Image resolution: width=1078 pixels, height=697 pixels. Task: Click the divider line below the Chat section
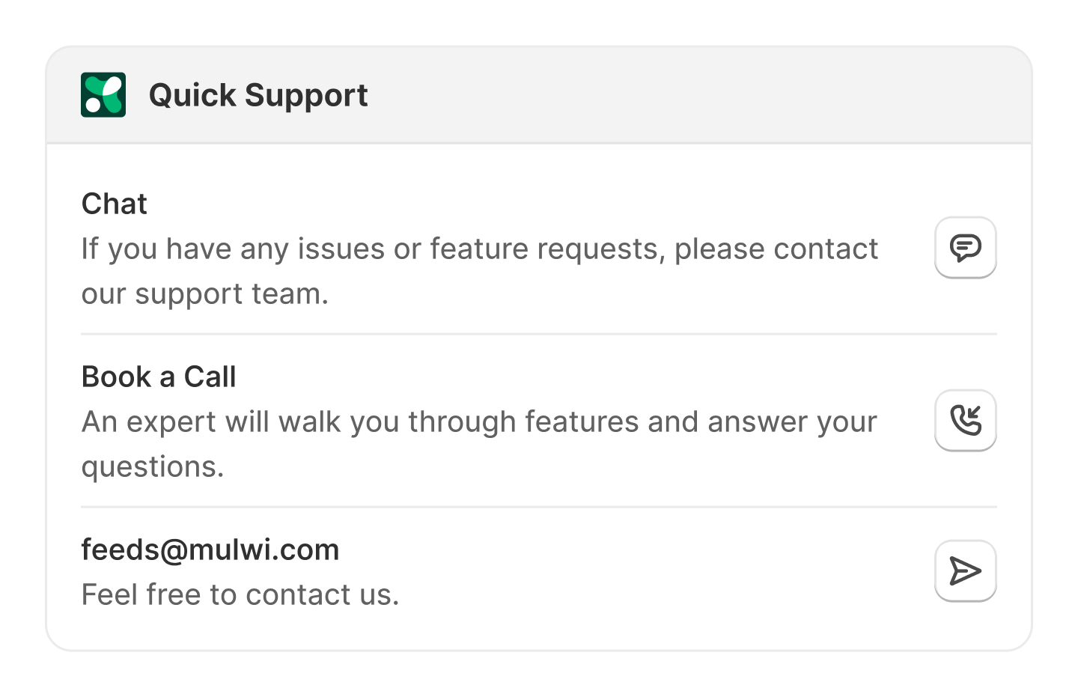coord(539,334)
